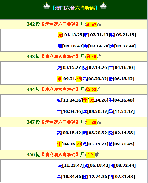Select the 344 期 row heading

point(74,90)
